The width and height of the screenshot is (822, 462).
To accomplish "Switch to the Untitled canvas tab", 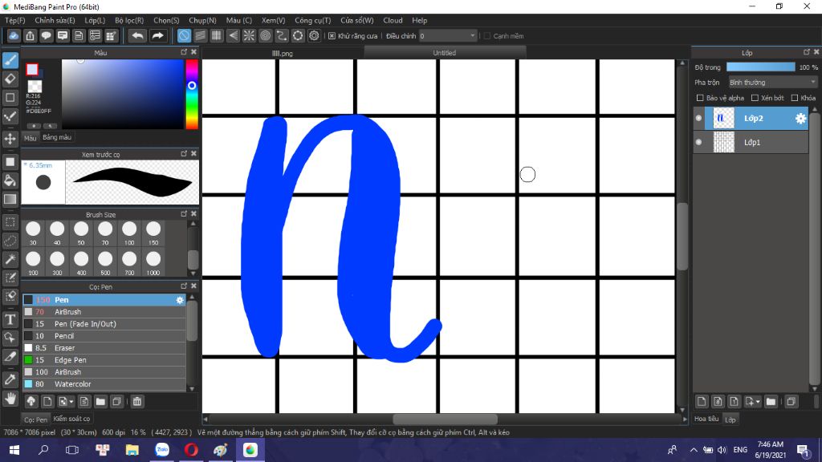I will (x=445, y=53).
